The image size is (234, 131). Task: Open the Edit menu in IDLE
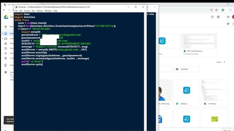[x=21, y=11]
